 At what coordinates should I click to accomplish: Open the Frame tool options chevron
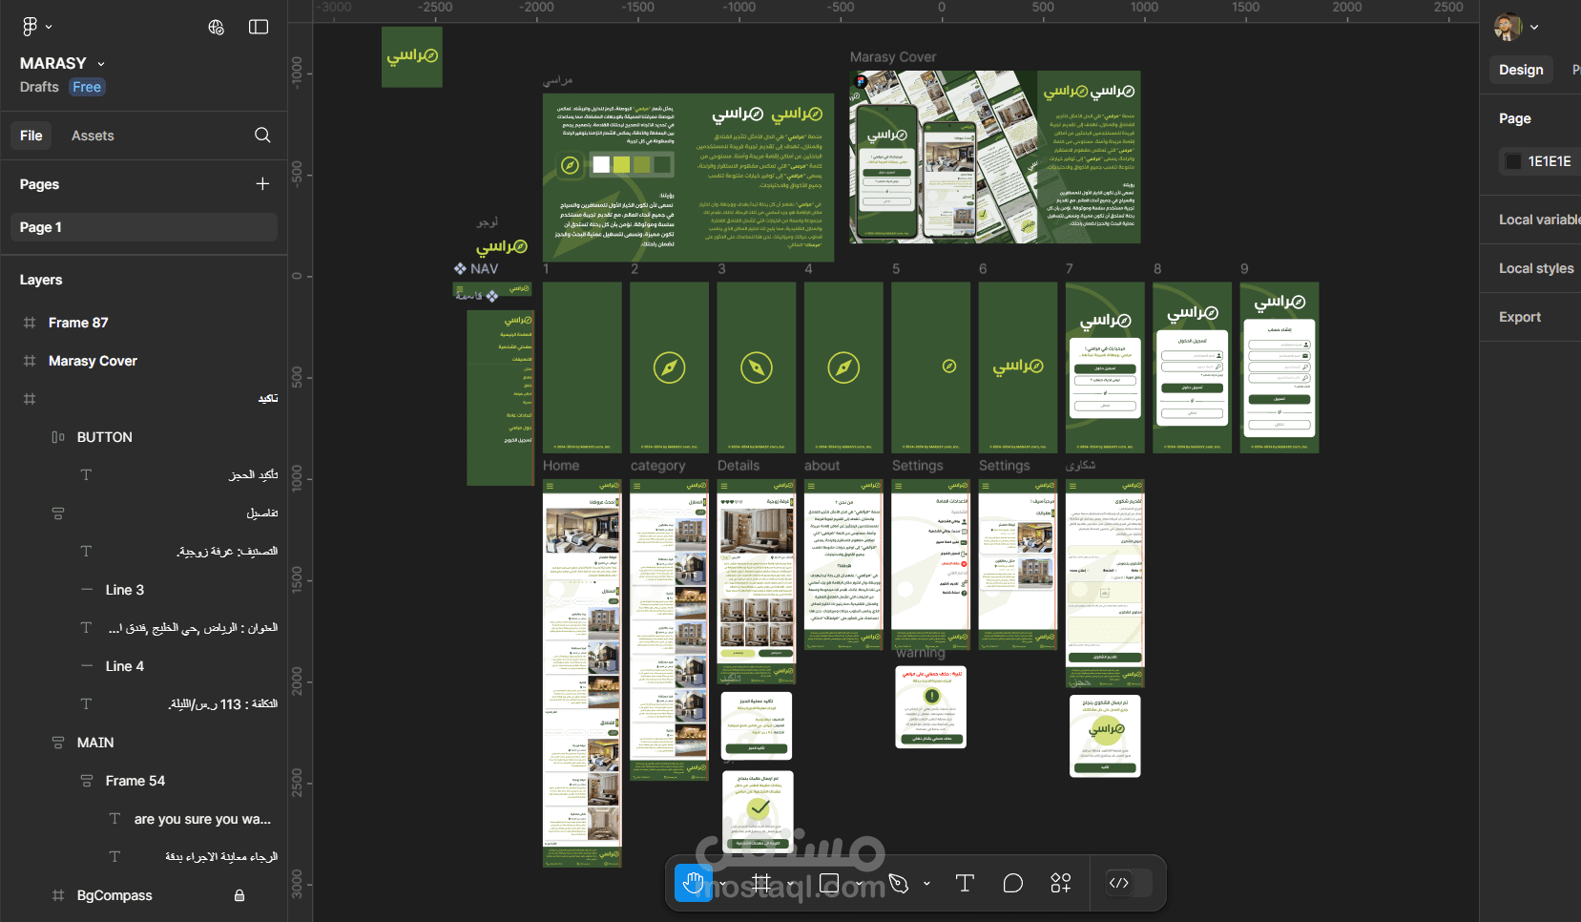790,884
